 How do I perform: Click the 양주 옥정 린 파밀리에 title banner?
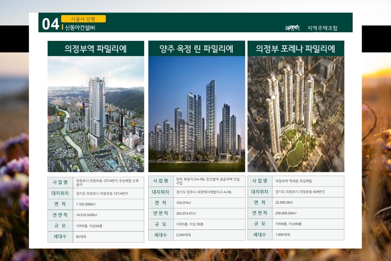[196, 49]
